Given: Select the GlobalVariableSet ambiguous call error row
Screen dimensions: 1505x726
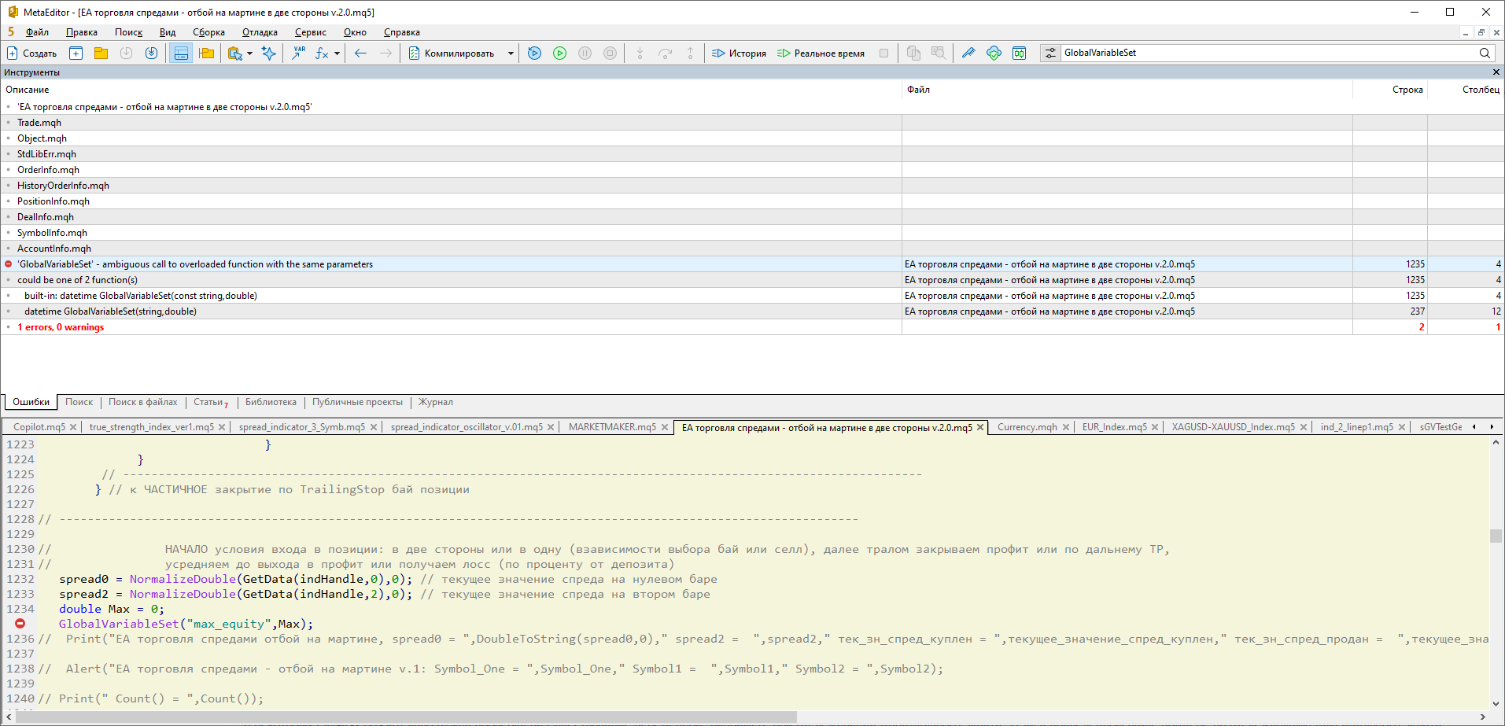Looking at the screenshot, I should [752, 264].
